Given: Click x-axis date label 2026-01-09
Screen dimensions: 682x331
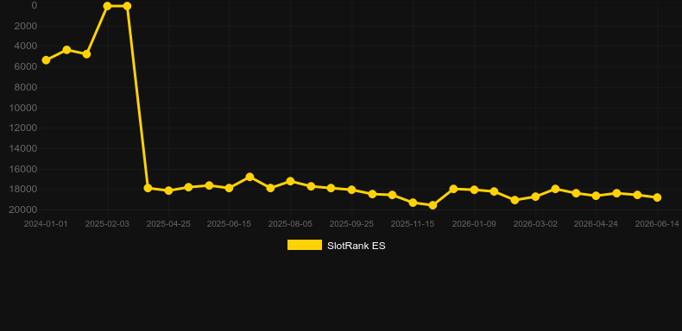Looking at the screenshot, I should [474, 224].
